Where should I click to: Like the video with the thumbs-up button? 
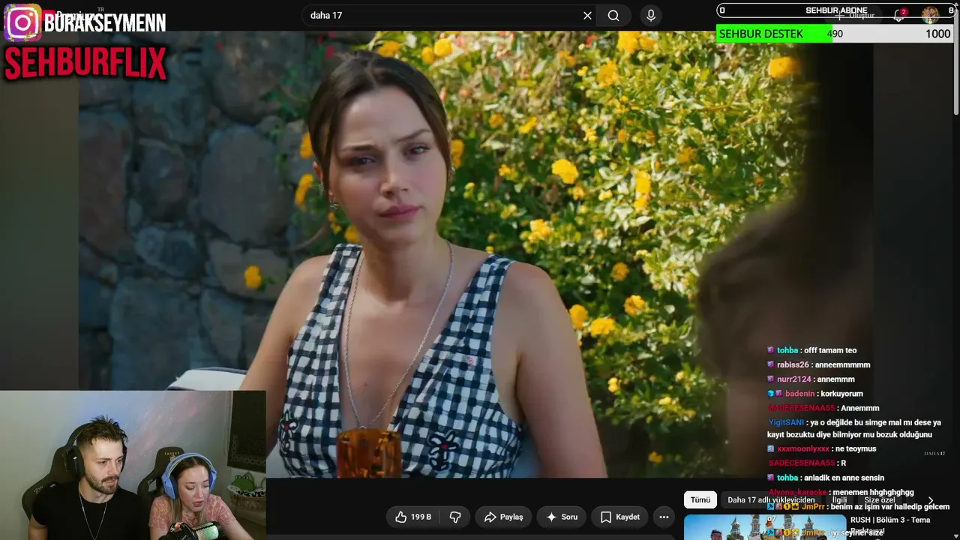point(413,517)
